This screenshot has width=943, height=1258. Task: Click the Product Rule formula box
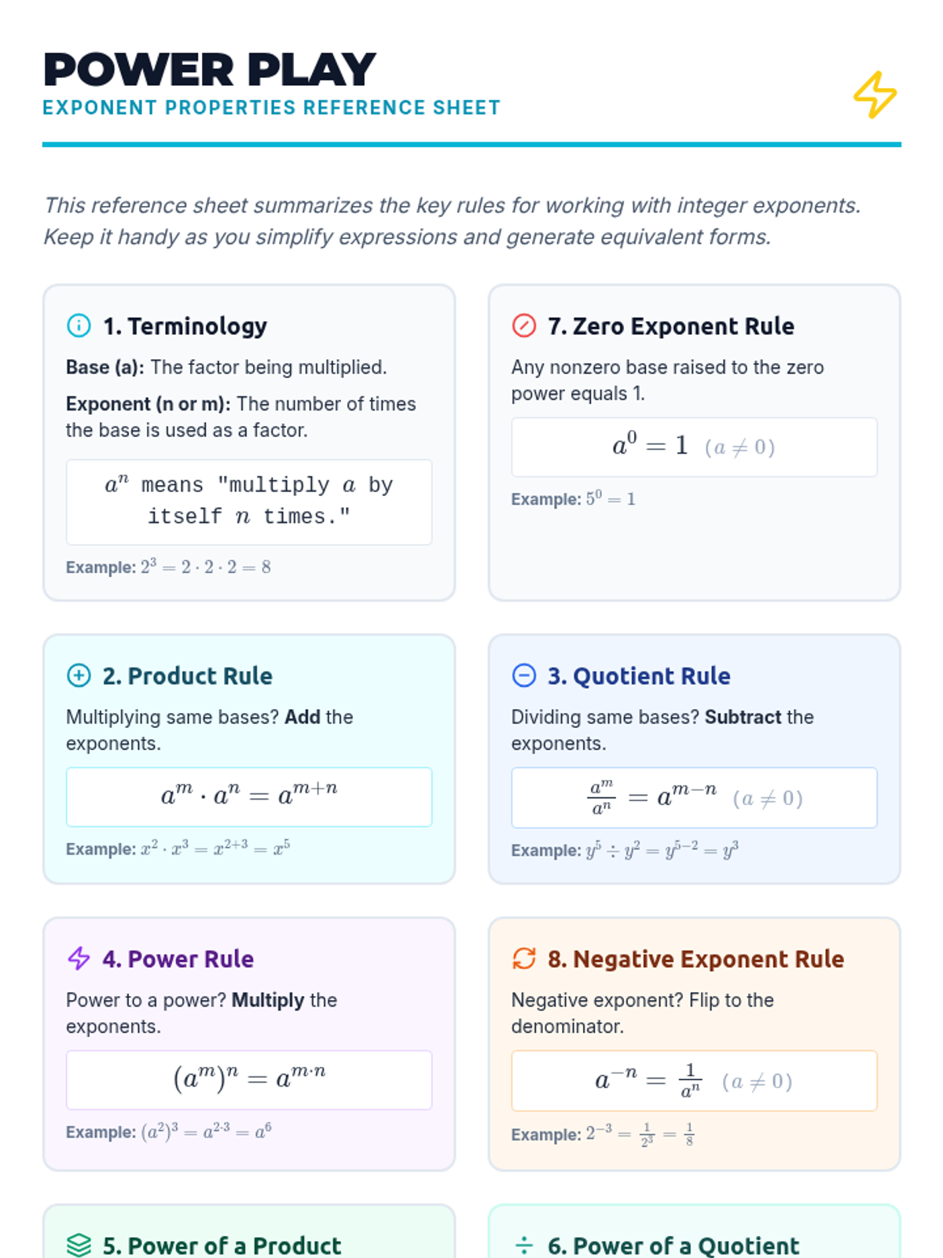point(249,796)
